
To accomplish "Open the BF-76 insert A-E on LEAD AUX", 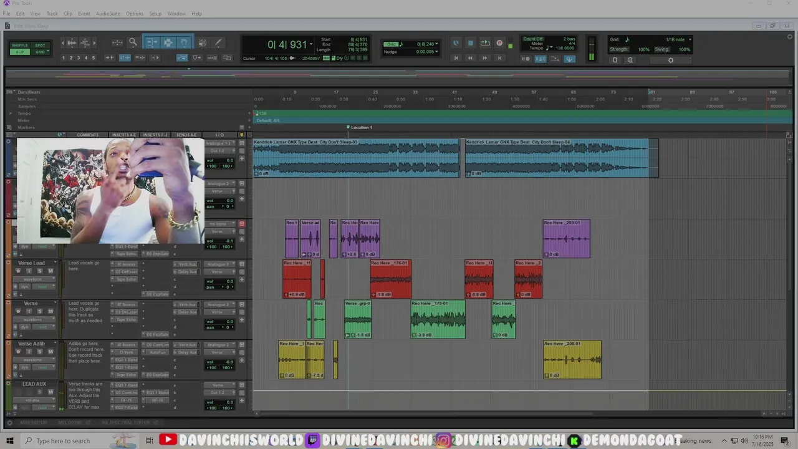I will coord(126,400).
